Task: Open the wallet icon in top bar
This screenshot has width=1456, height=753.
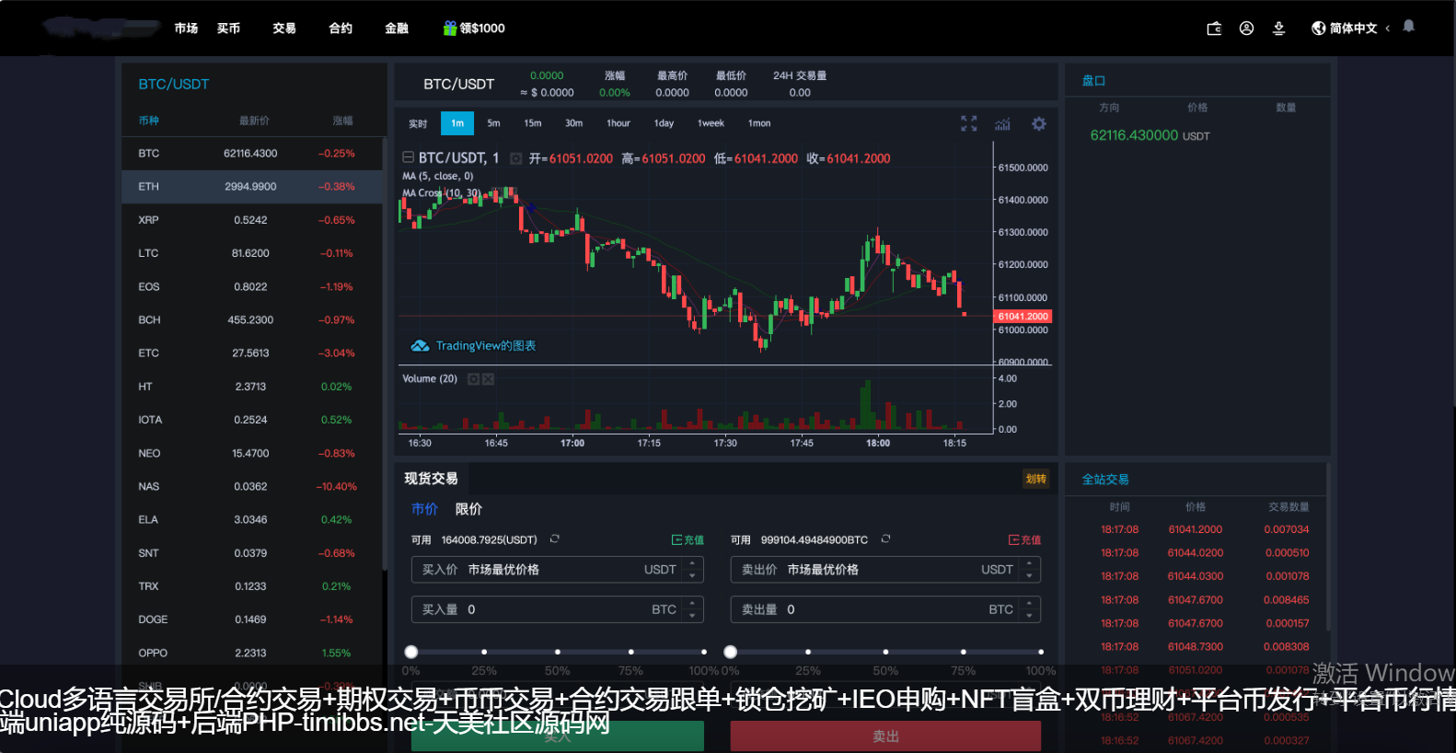Action: (x=1214, y=29)
